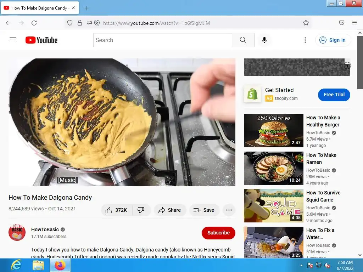Open tracking protection shield icon

(70, 23)
